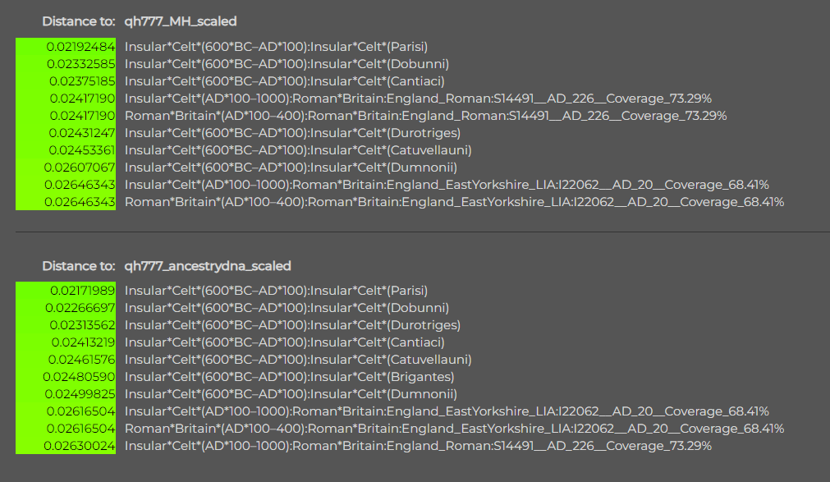Click distance value 0.02171989
Screen dimensions: 830x482
point(83,290)
